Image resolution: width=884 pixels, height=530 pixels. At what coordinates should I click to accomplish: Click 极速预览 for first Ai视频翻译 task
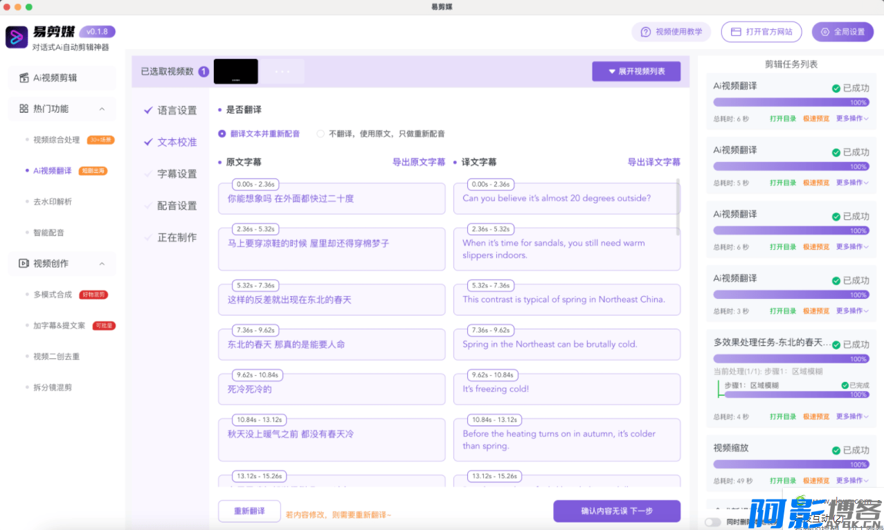pyautogui.click(x=816, y=118)
